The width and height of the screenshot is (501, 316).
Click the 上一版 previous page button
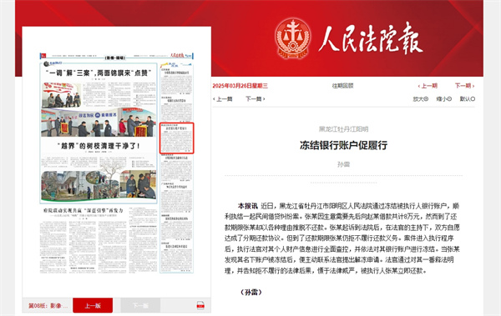point(93,305)
